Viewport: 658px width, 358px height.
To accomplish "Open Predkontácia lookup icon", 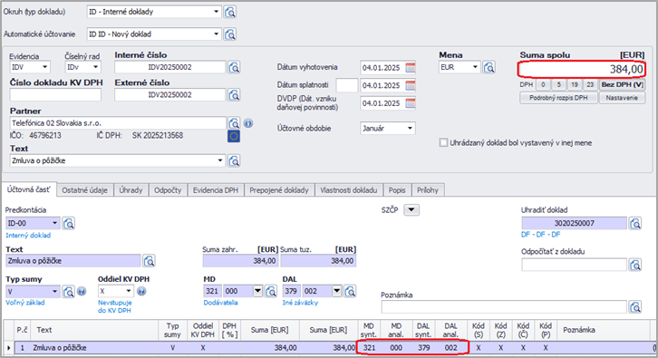I will (68, 223).
